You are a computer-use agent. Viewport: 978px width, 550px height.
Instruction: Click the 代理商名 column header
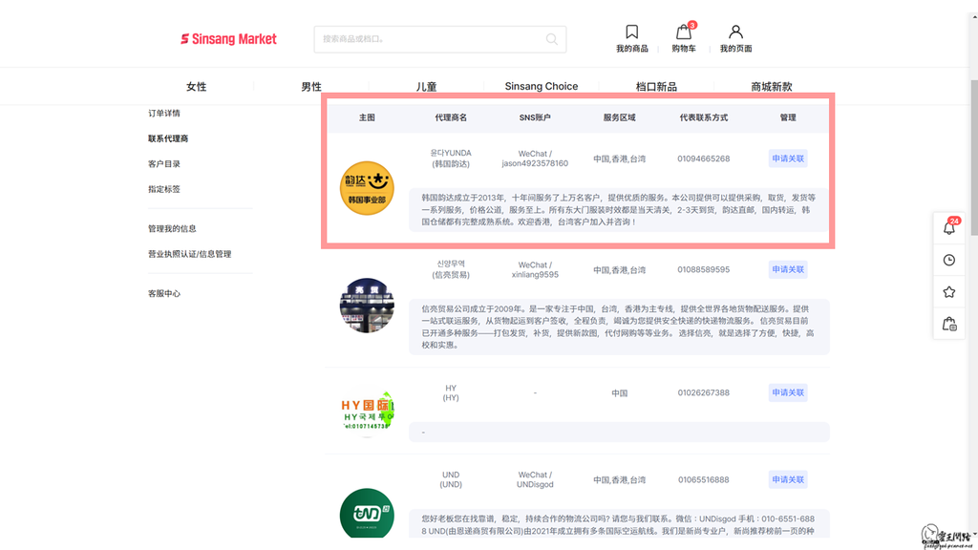(x=451, y=117)
